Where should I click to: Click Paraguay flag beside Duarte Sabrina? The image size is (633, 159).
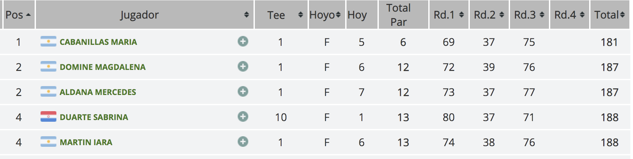pos(48,117)
